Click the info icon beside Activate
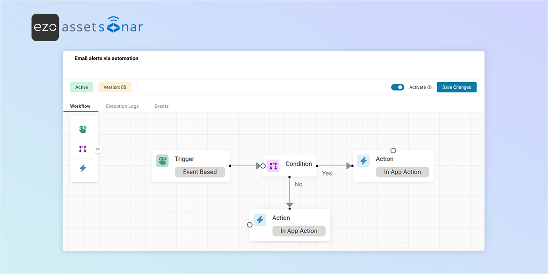 click(x=428, y=87)
